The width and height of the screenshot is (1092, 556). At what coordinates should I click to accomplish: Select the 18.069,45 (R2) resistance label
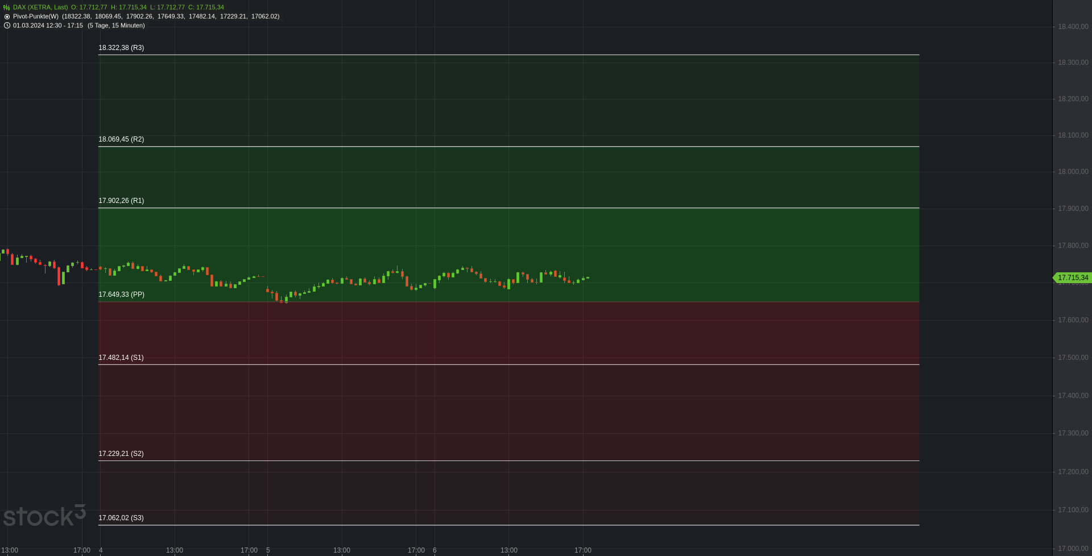(121, 139)
